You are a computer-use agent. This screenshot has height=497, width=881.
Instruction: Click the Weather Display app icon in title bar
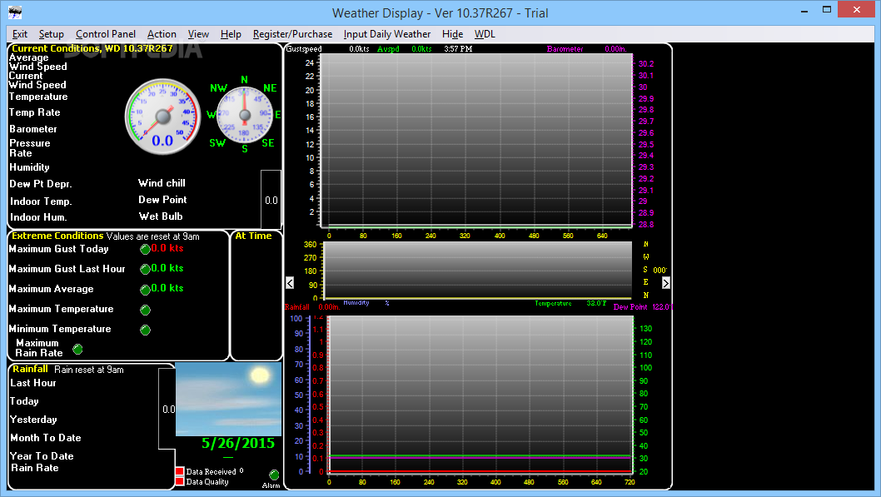[x=15, y=12]
